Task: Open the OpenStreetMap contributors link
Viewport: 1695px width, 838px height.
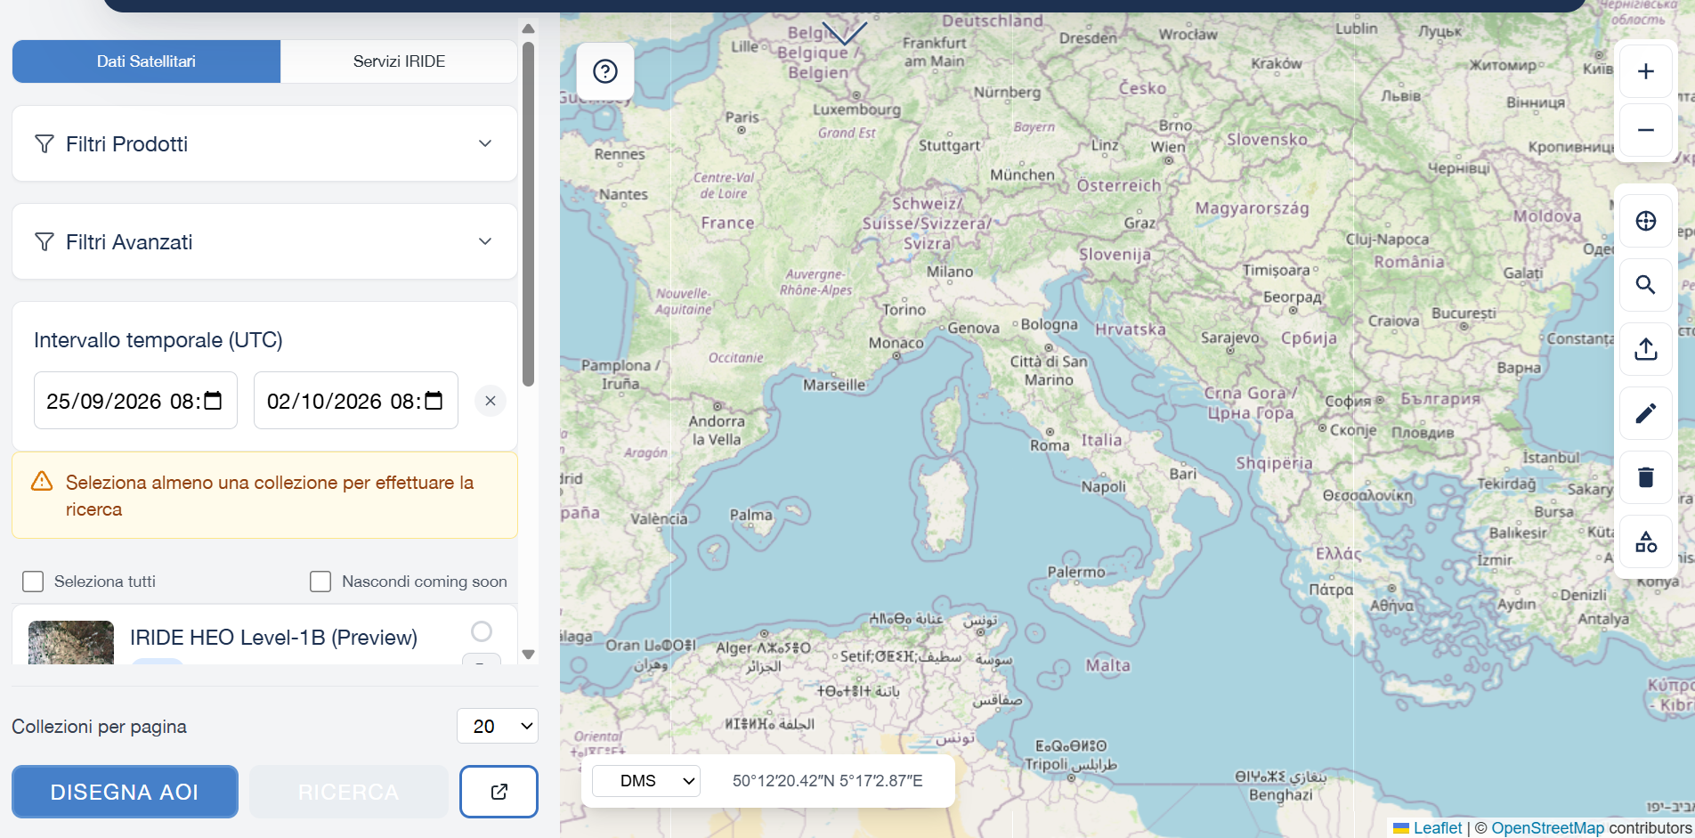Action: [x=1547, y=828]
